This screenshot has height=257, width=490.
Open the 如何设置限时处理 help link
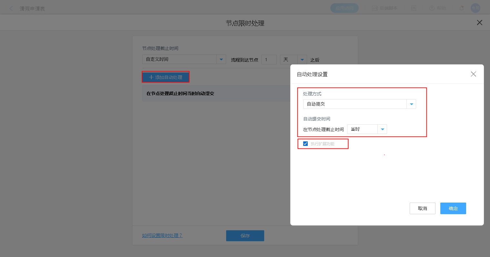point(162,235)
